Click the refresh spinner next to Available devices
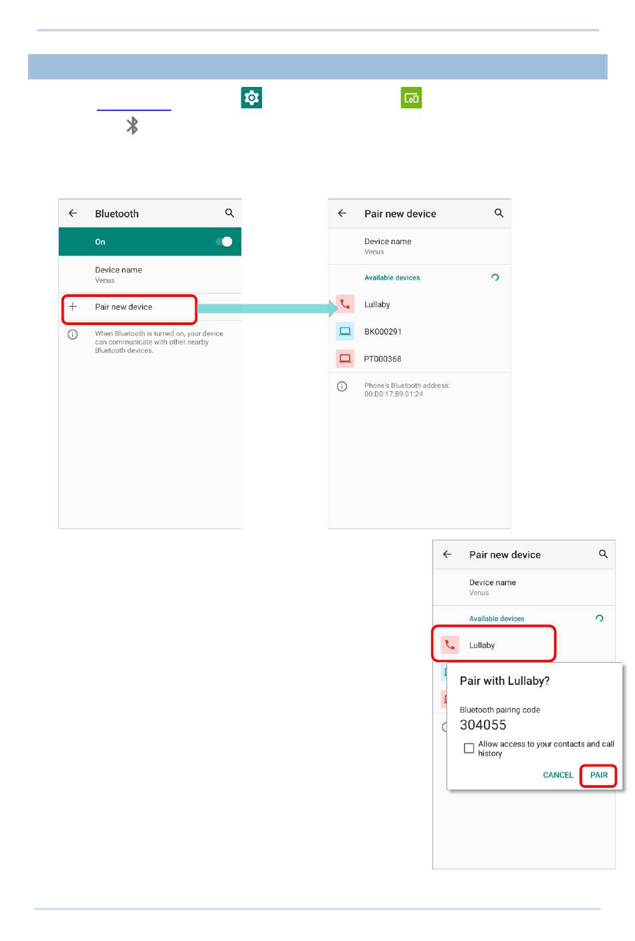The width and height of the screenshot is (635, 941). click(x=495, y=278)
